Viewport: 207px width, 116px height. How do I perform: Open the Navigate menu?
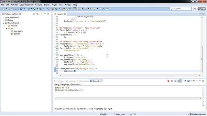click(x=38, y=5)
